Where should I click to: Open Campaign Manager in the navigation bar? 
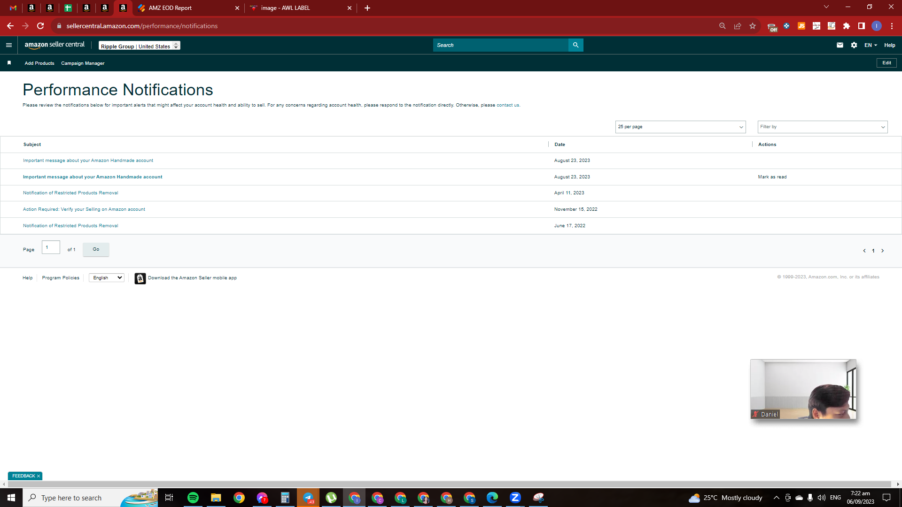point(83,63)
